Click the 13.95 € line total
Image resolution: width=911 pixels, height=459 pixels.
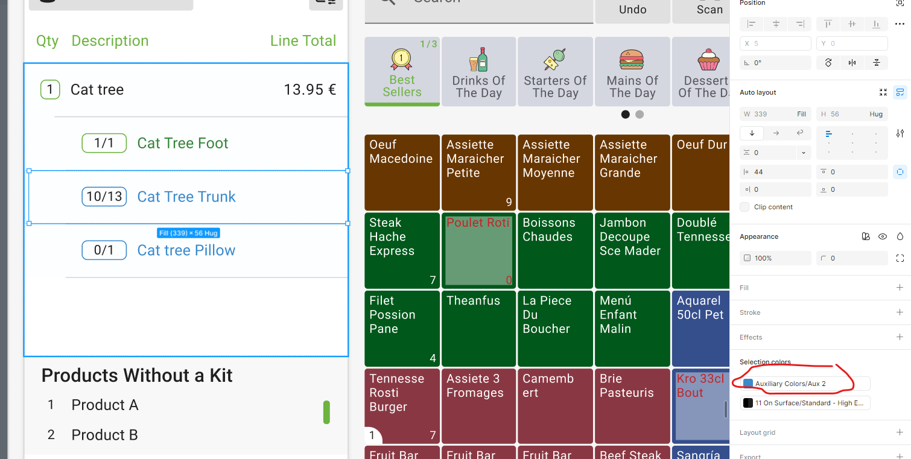point(310,90)
